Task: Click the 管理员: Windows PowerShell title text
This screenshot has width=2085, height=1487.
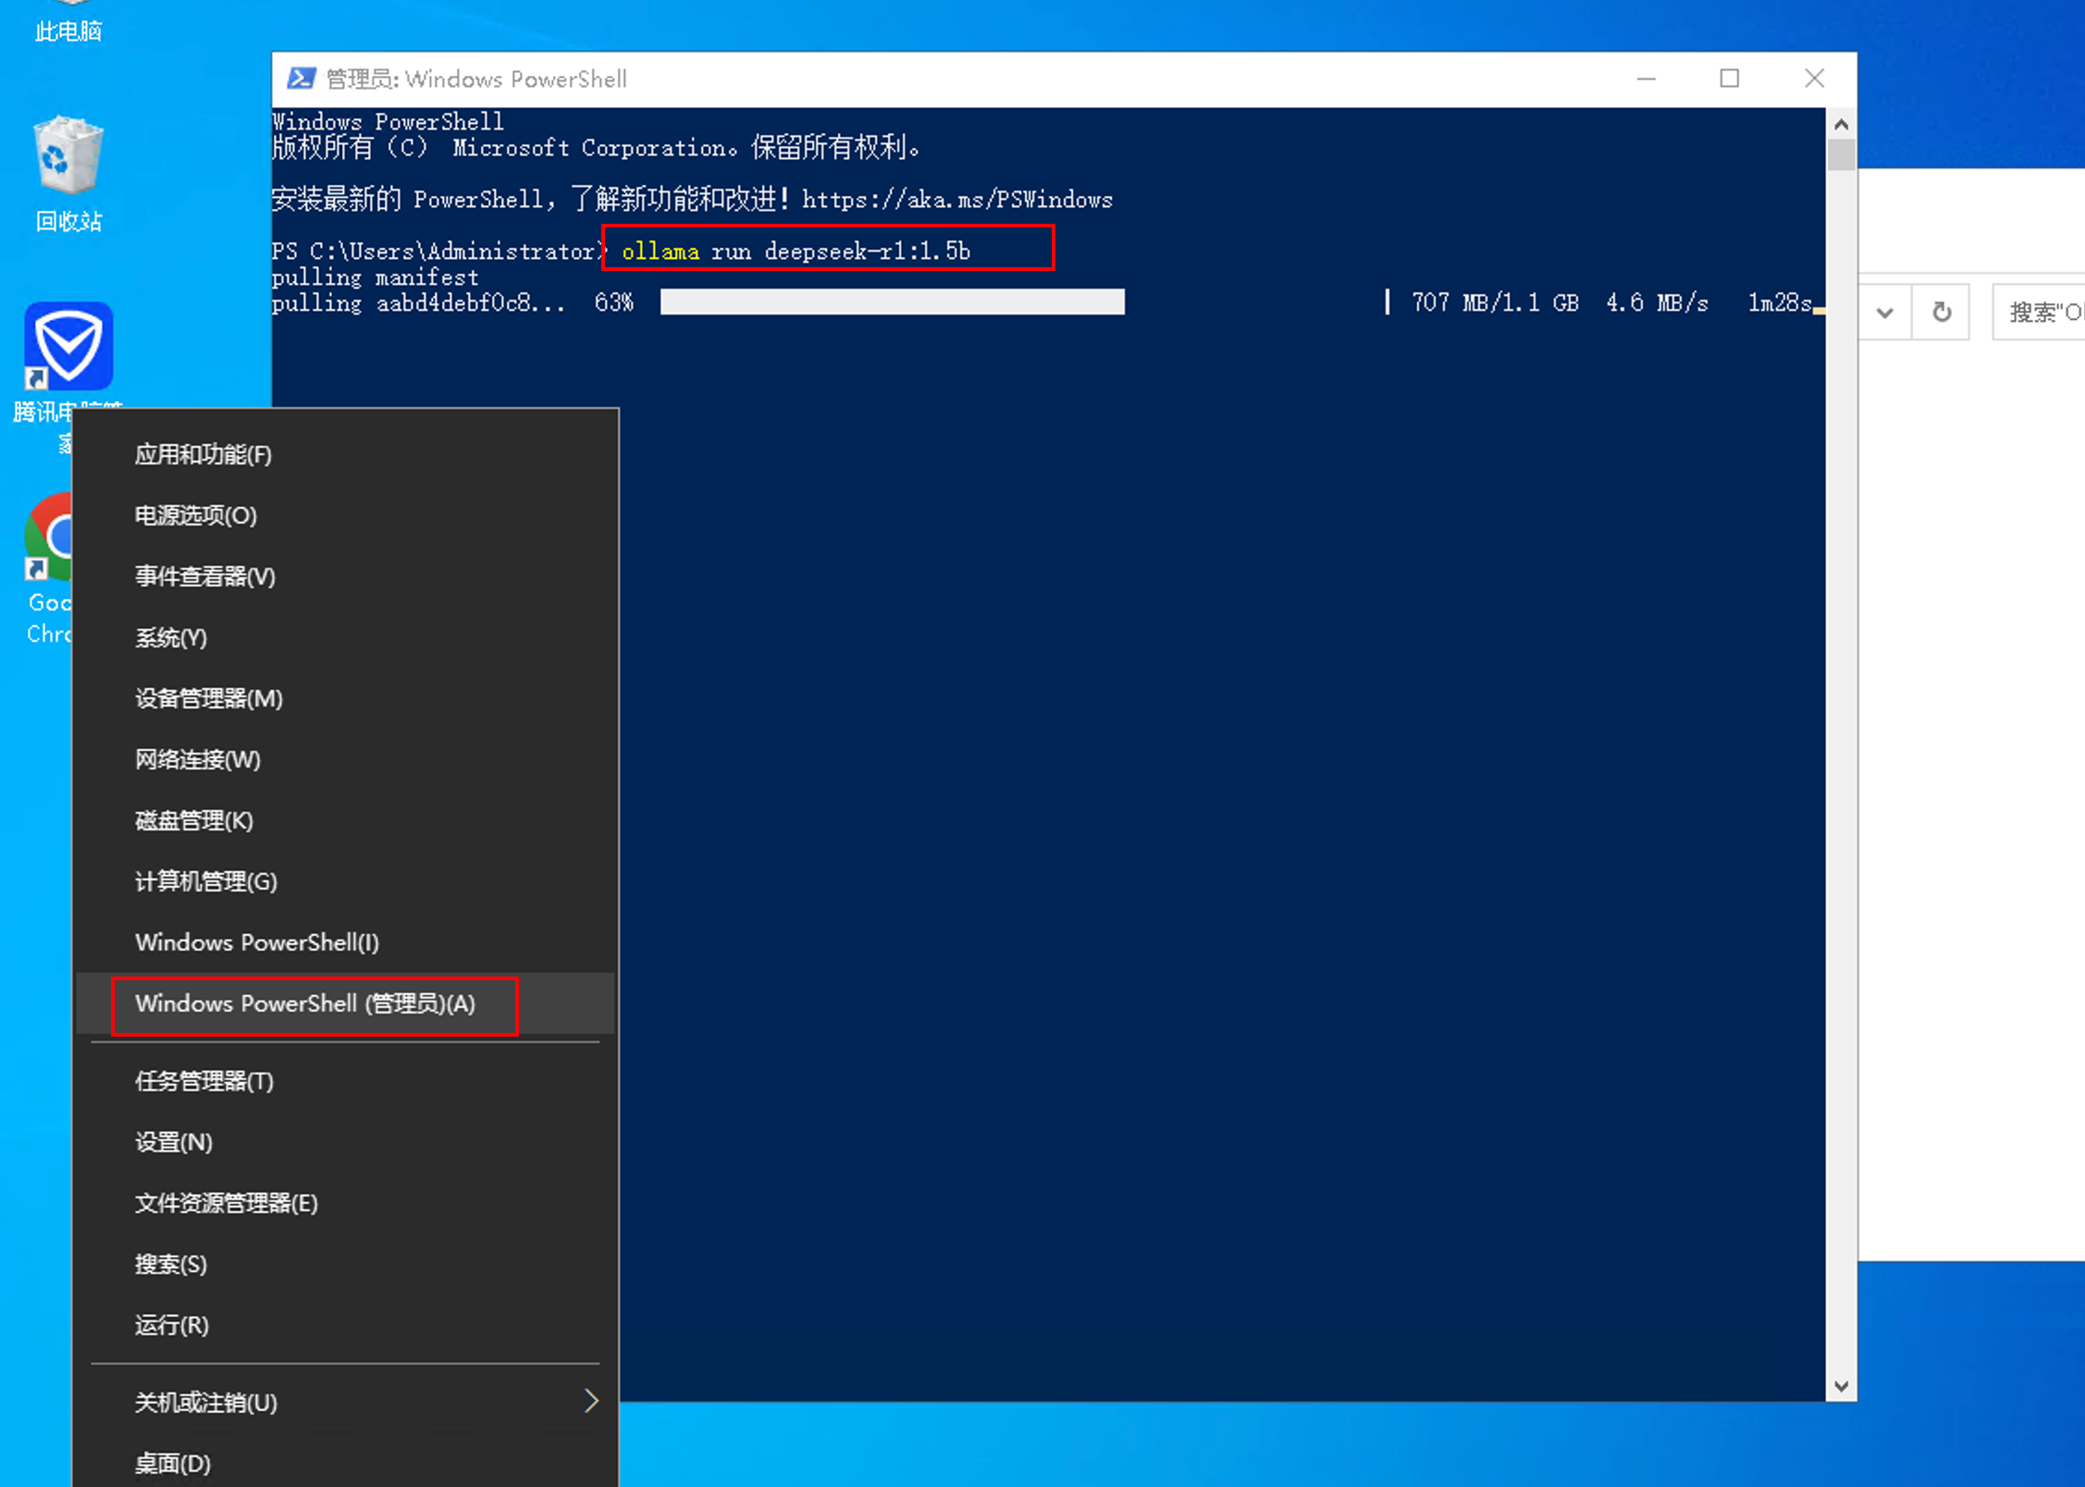Action: (x=476, y=79)
